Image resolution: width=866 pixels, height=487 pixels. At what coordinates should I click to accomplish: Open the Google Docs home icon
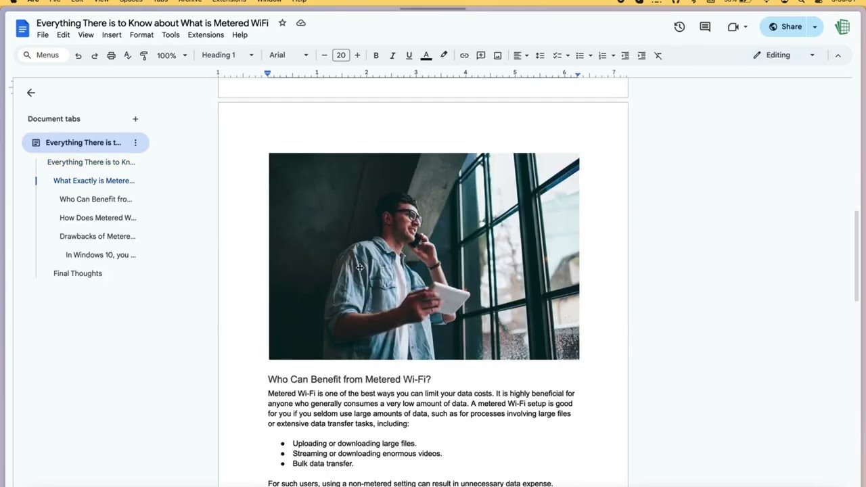pyautogui.click(x=22, y=28)
